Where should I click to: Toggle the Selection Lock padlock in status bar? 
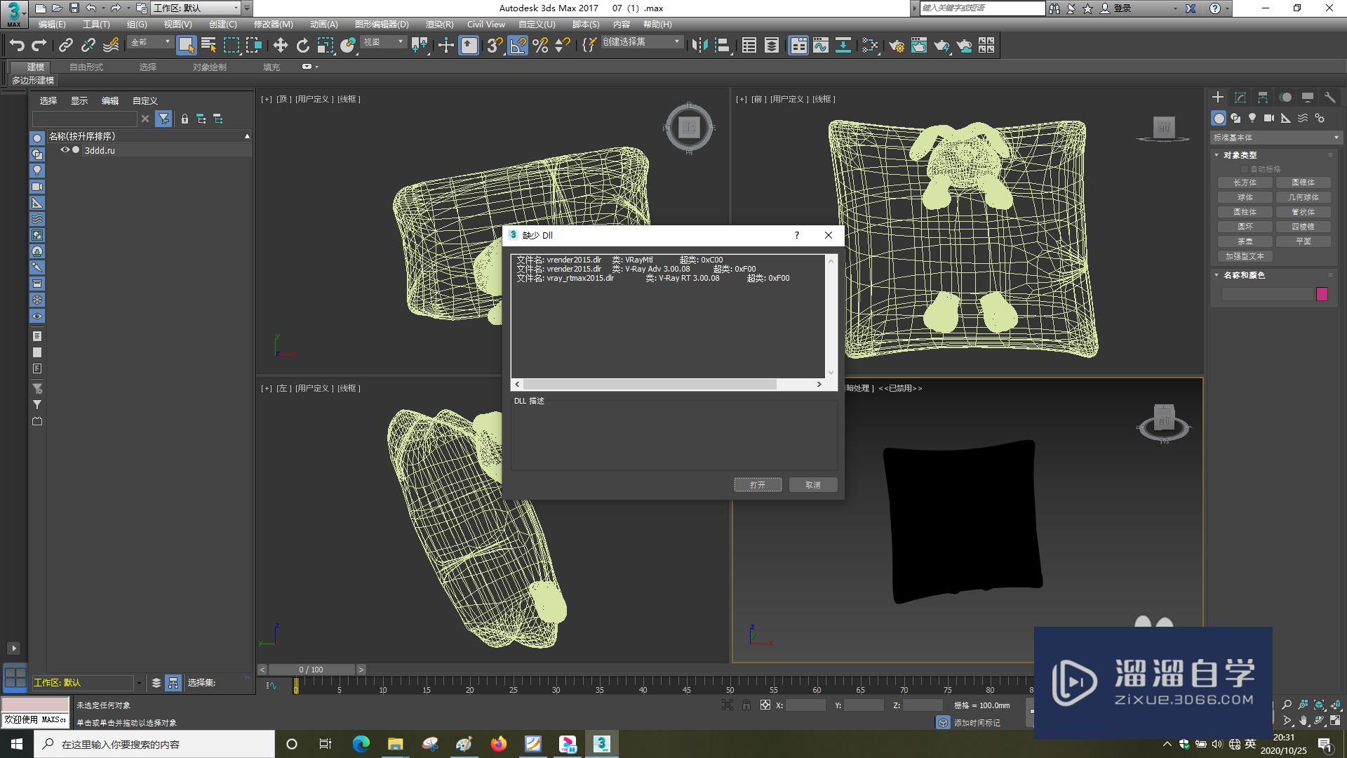point(746,705)
